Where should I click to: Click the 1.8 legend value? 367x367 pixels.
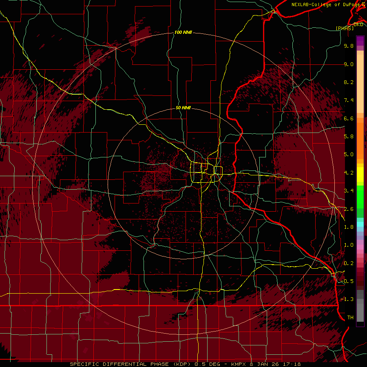click(x=349, y=227)
